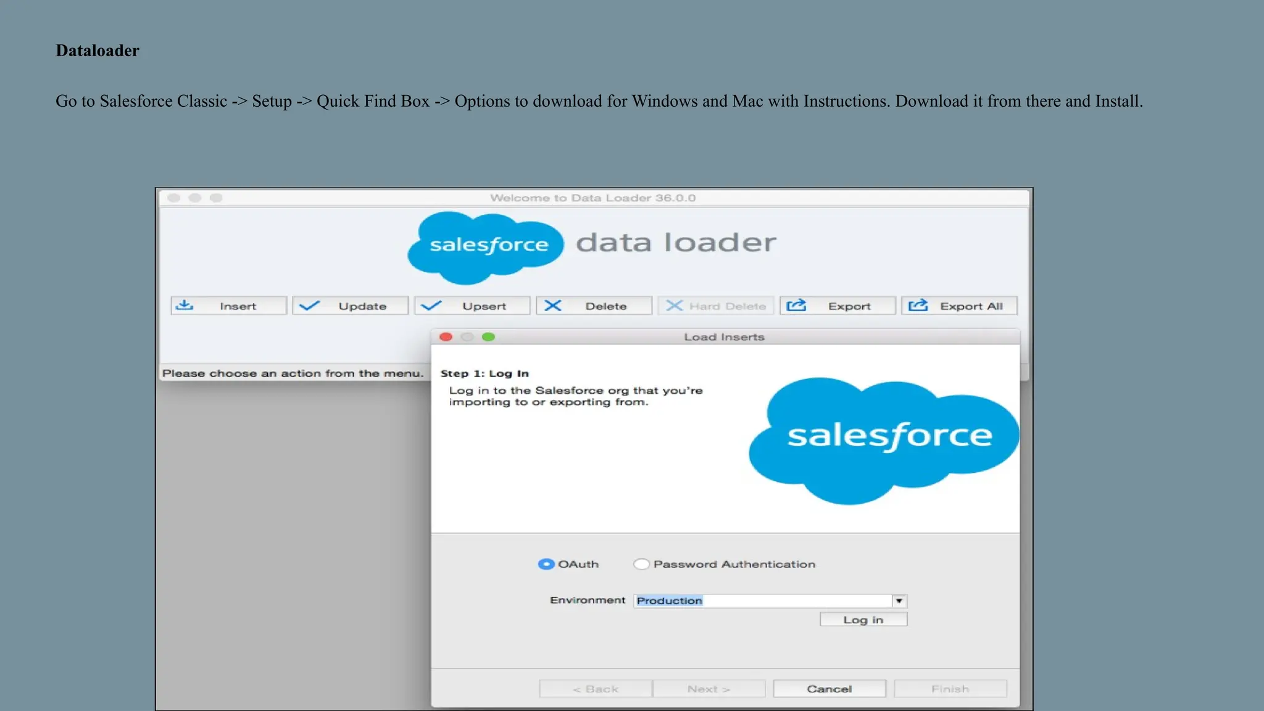This screenshot has width=1264, height=711.
Task: Click the Log in button
Action: coord(863,620)
